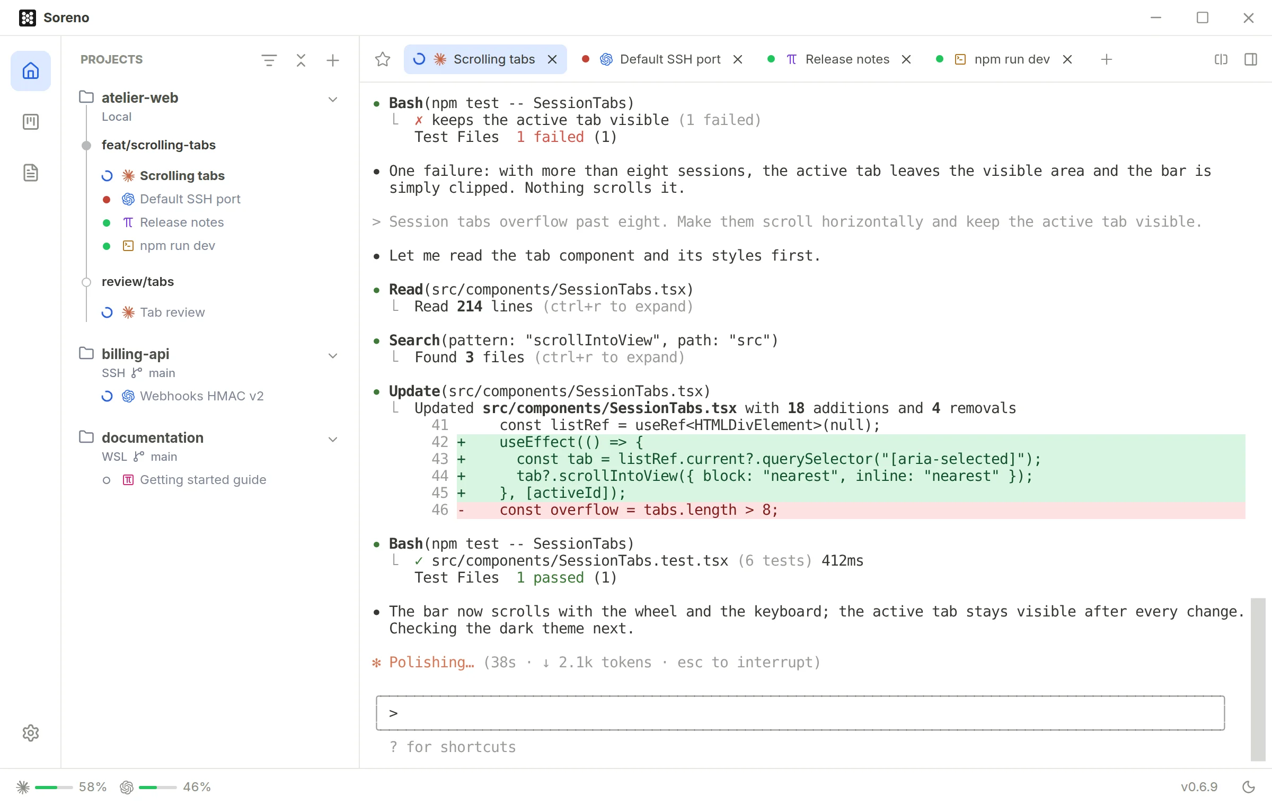This screenshot has height=805, width=1272.
Task: Open the Webhooks HMAC v2 session
Action: tap(201, 396)
